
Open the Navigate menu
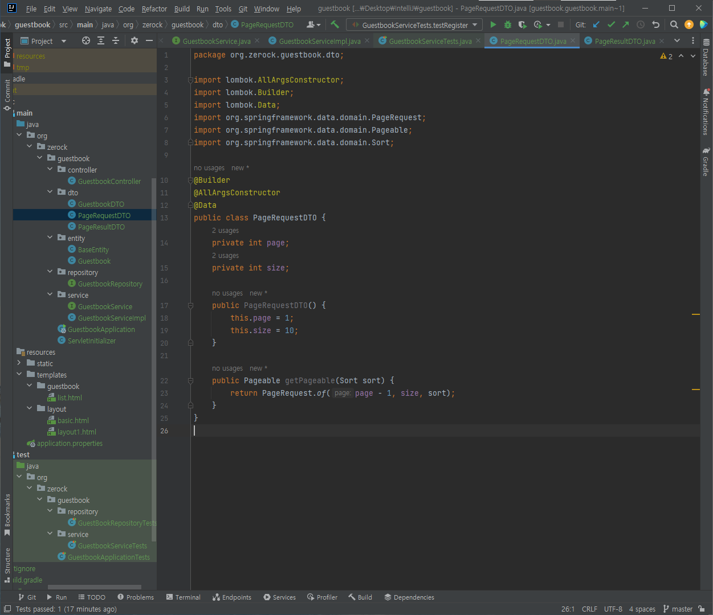[98, 9]
